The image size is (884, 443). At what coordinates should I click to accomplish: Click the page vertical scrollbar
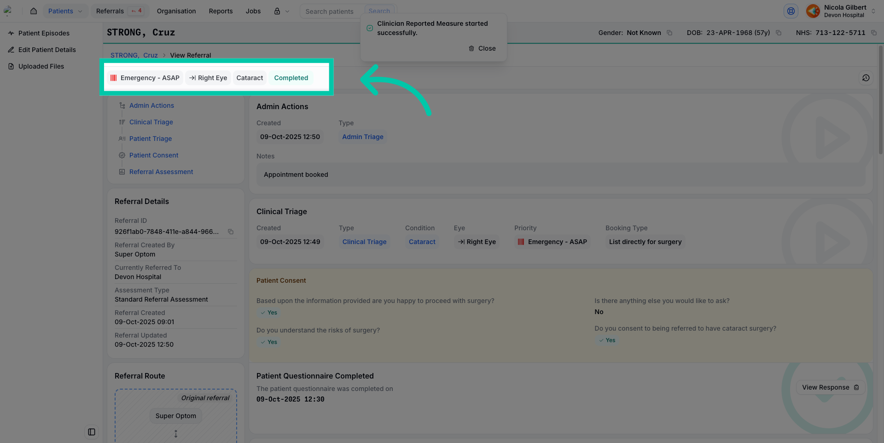(881, 100)
